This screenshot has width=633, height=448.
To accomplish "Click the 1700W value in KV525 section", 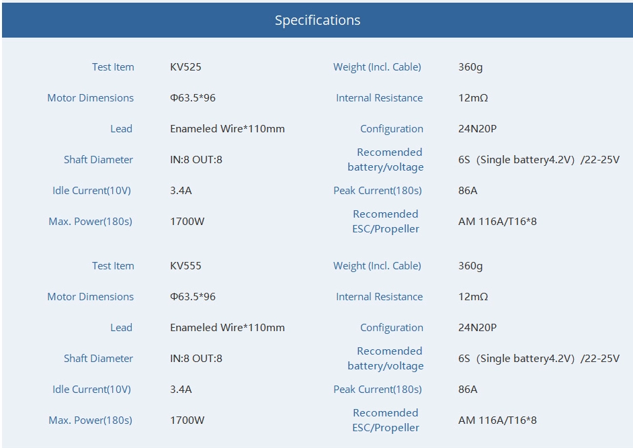I will 187,222.
